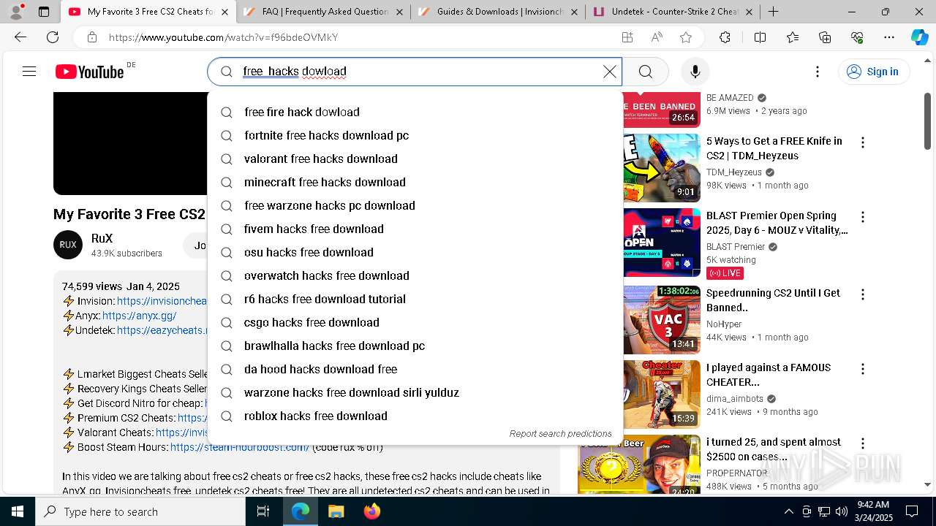The height and width of the screenshot is (526, 936).
Task: Clear the search box with the X
Action: click(609, 72)
